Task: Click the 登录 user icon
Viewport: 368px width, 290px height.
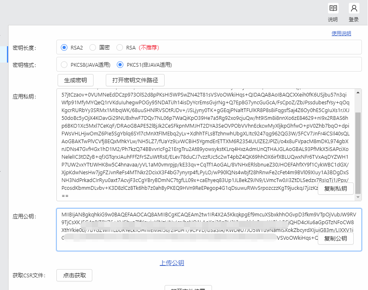Action: tap(354, 9)
